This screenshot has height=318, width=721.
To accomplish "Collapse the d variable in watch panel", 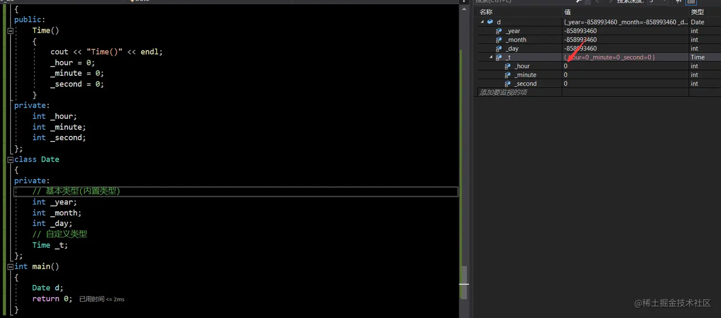I will pos(482,22).
